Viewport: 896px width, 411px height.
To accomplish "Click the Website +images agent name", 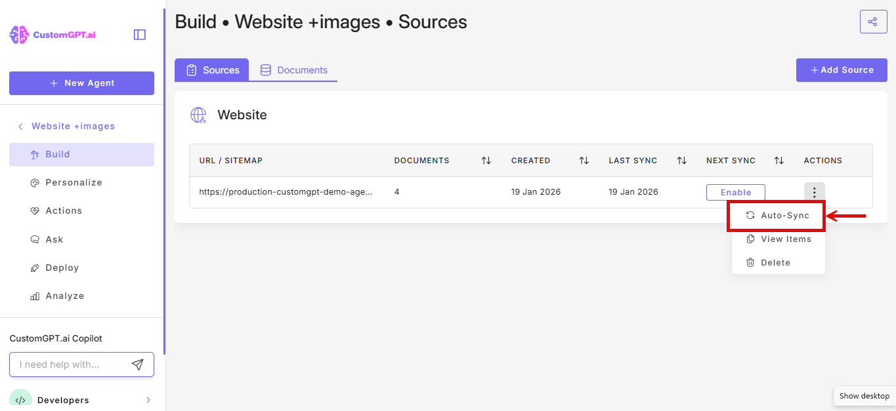I will (x=73, y=127).
